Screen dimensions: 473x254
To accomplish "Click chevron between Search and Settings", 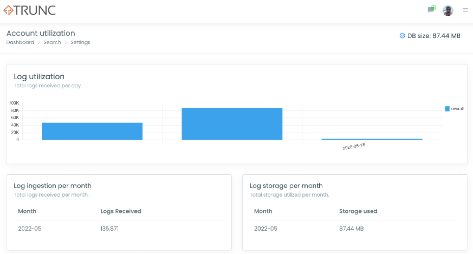I will [66, 43].
